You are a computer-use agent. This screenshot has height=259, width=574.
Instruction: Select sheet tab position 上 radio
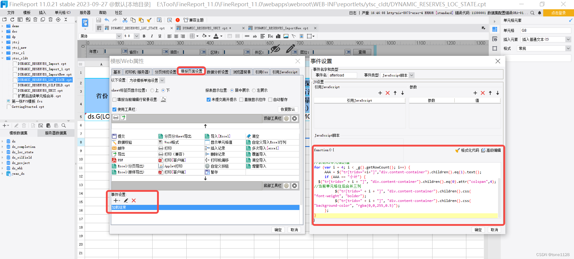pos(152,90)
